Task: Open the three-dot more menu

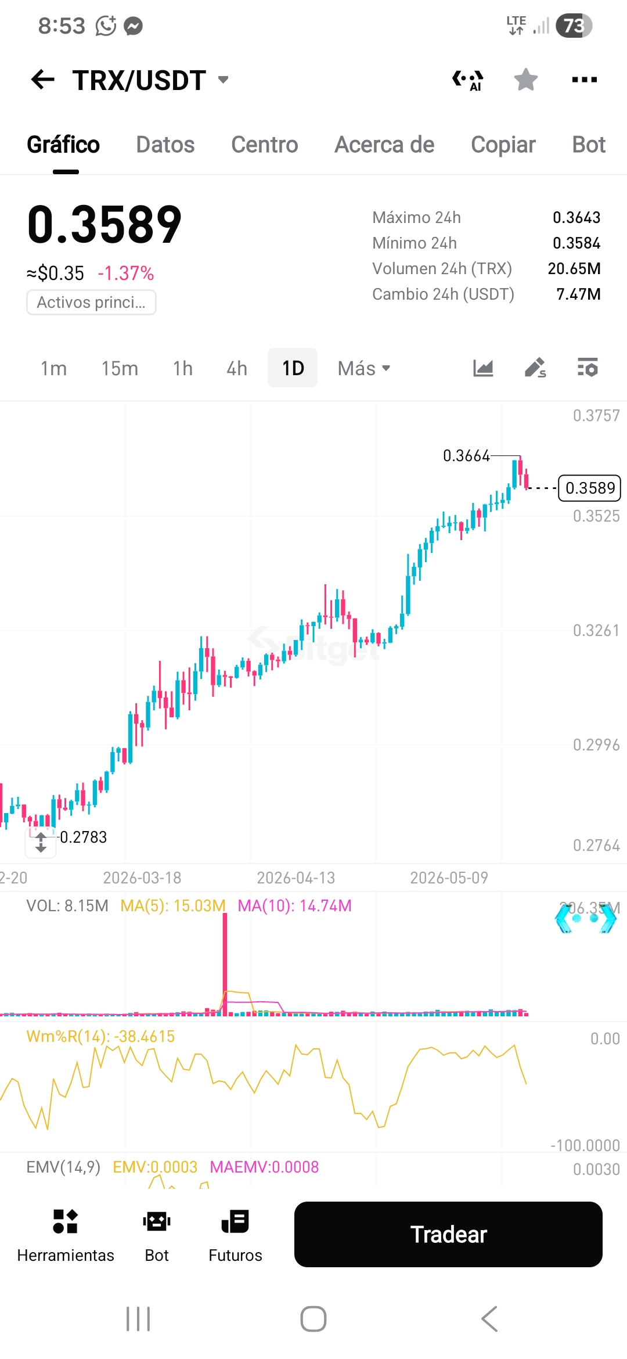Action: [584, 80]
